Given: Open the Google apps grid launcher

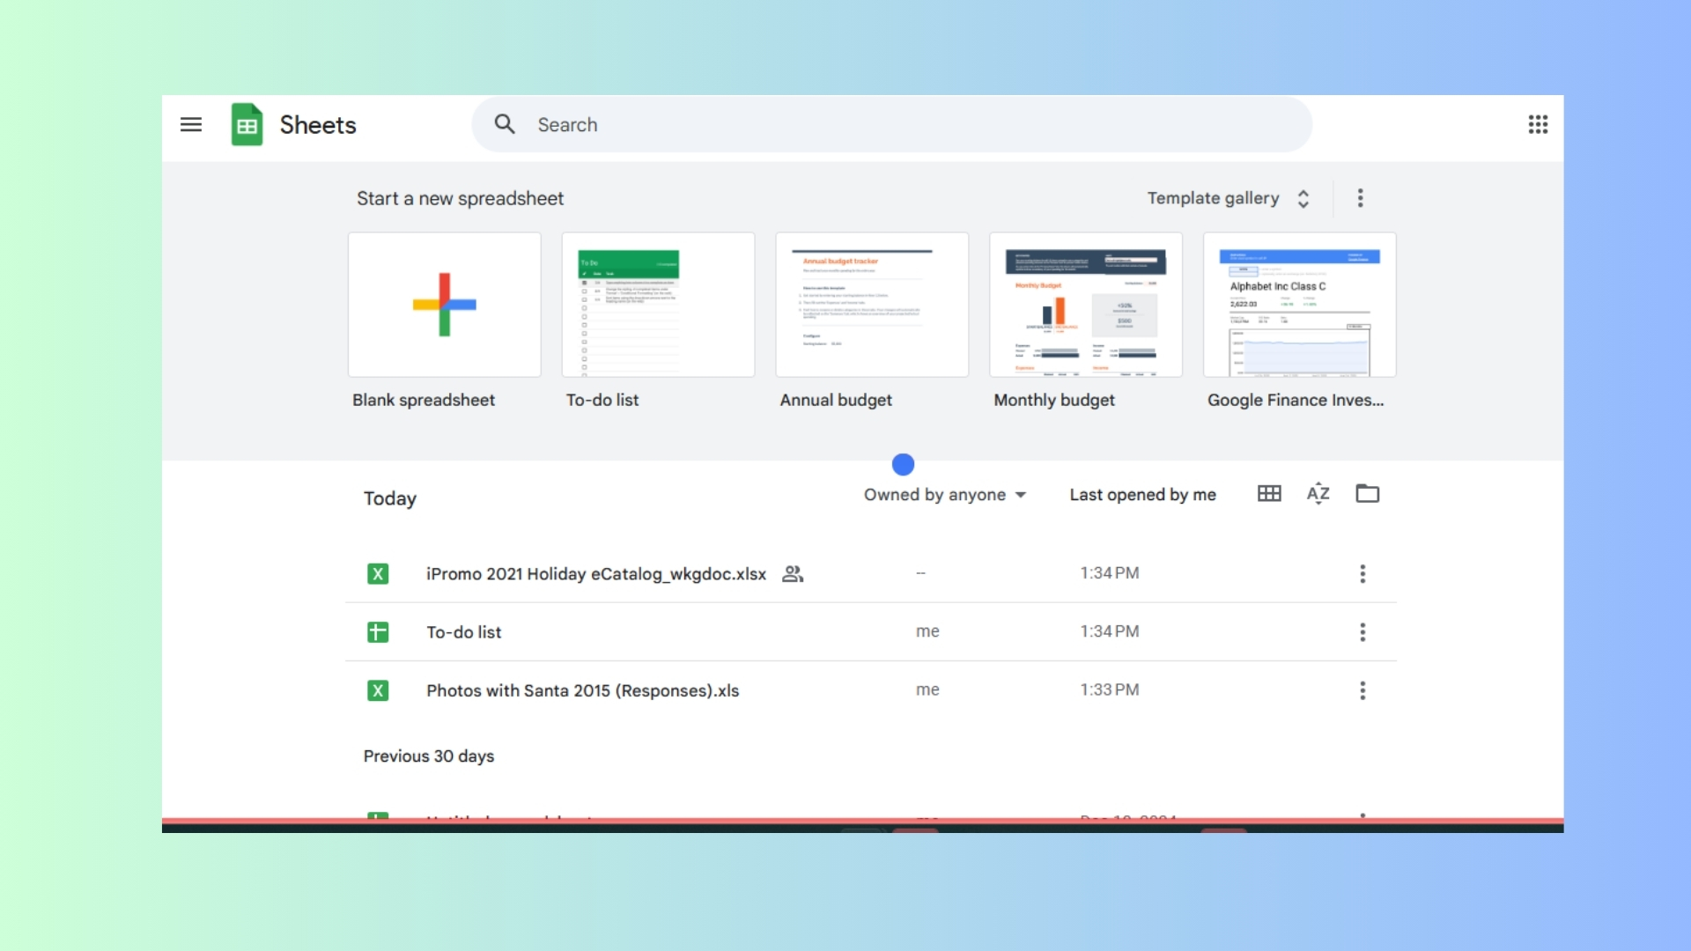Looking at the screenshot, I should click(x=1538, y=125).
